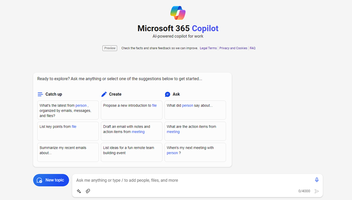Image resolution: width=352 pixels, height=200 pixels.
Task: Choose "Draft an email with notes" suggestion
Action: [131, 131]
